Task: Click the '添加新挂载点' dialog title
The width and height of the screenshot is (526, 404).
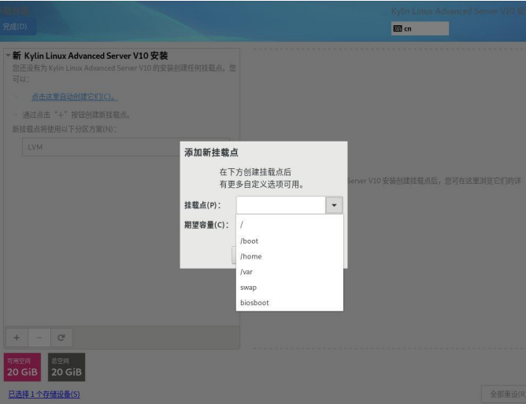Action: click(211, 152)
